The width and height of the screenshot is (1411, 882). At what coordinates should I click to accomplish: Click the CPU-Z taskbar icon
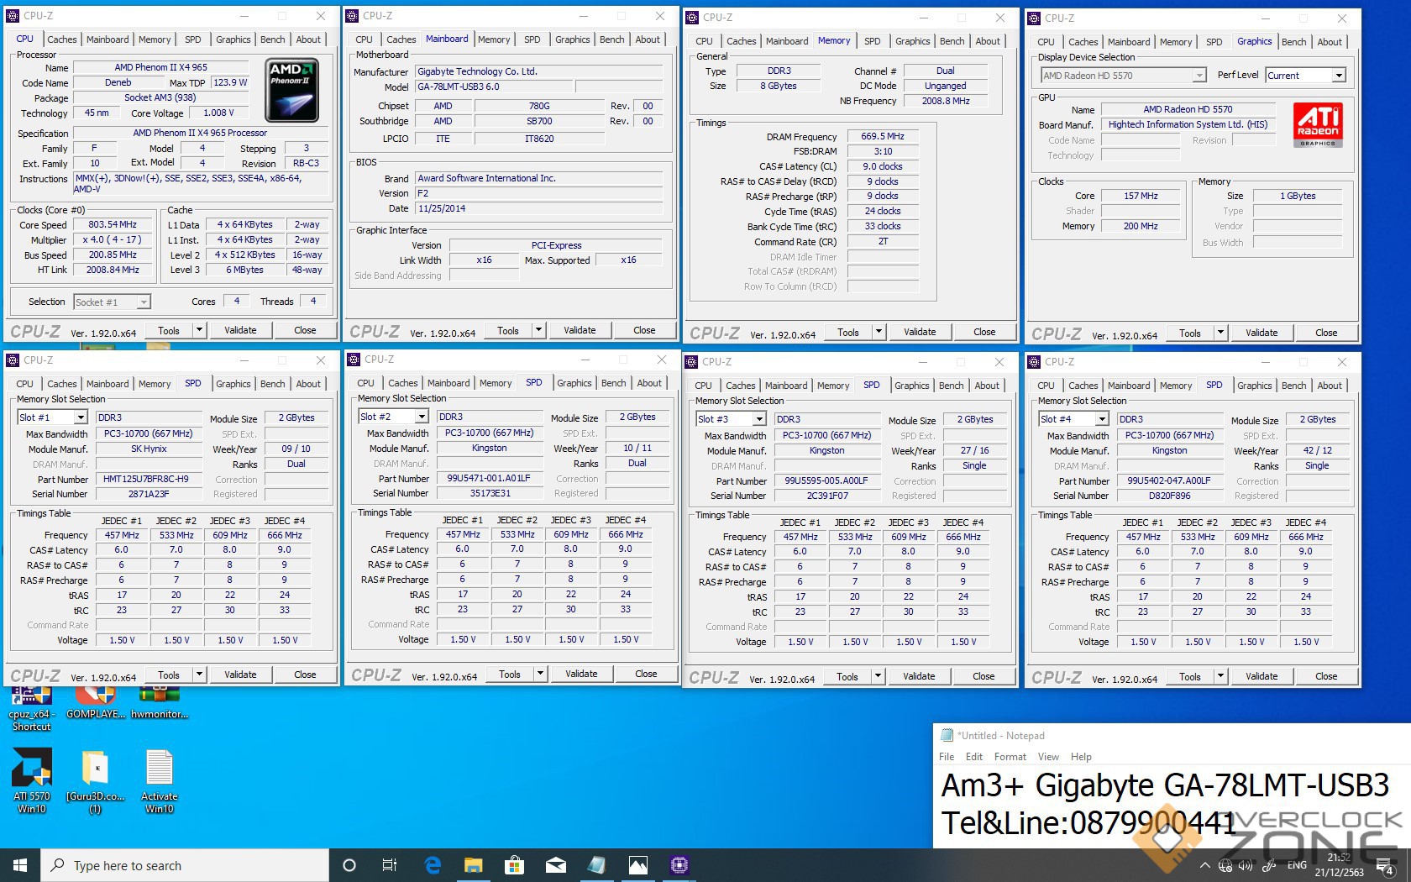pyautogui.click(x=679, y=865)
